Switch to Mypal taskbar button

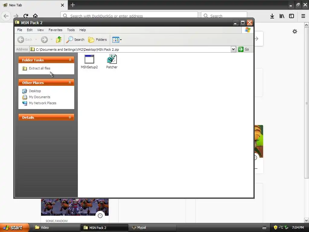tap(152, 227)
